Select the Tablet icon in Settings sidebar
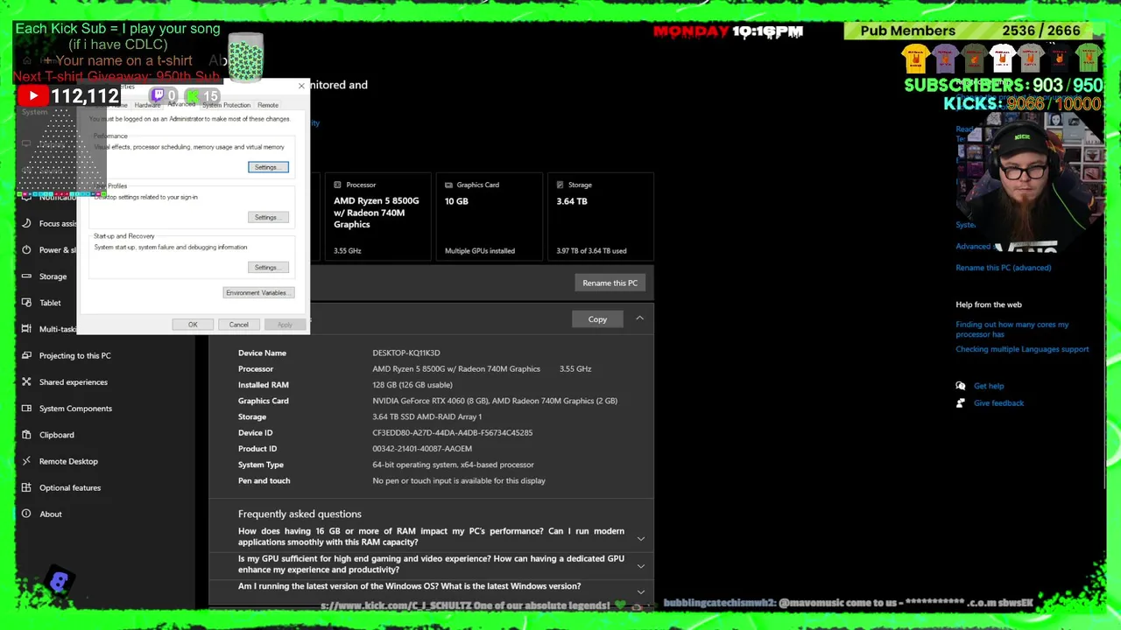The height and width of the screenshot is (630, 1121). pos(26,303)
